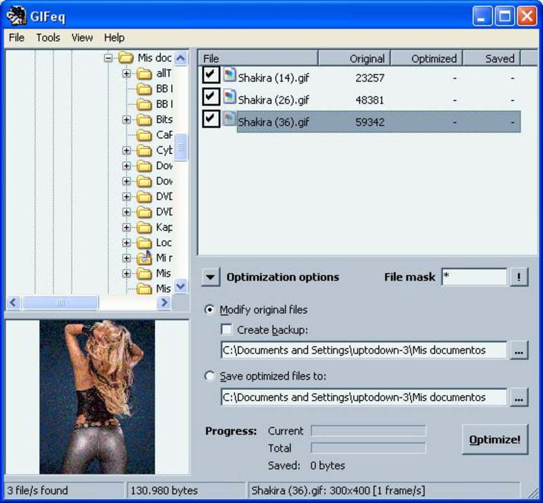543x503 pixels.
Task: Click the Mis doc folder icon
Action: [x=126, y=57]
